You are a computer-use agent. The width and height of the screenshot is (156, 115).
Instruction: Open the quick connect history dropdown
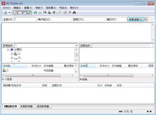[x=146, y=19]
